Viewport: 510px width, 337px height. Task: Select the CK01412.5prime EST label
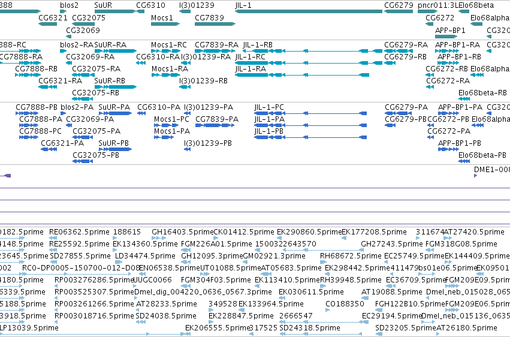[244, 232]
